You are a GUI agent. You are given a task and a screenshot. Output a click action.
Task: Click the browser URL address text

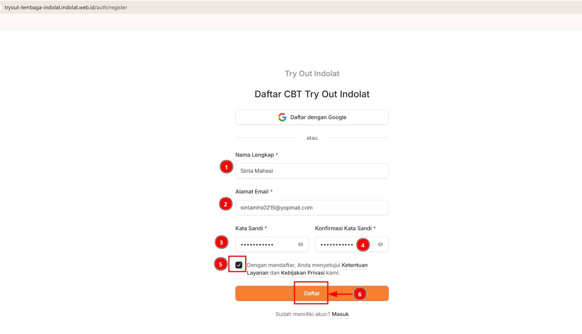coord(66,7)
